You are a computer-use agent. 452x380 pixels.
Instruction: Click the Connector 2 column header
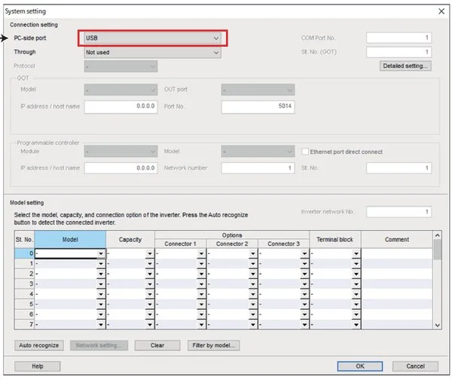pos(232,244)
